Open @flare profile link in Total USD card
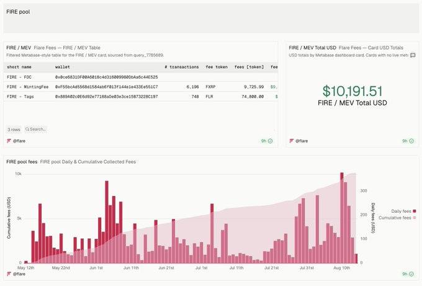Screen dimensions: 422x286 coord(302,141)
